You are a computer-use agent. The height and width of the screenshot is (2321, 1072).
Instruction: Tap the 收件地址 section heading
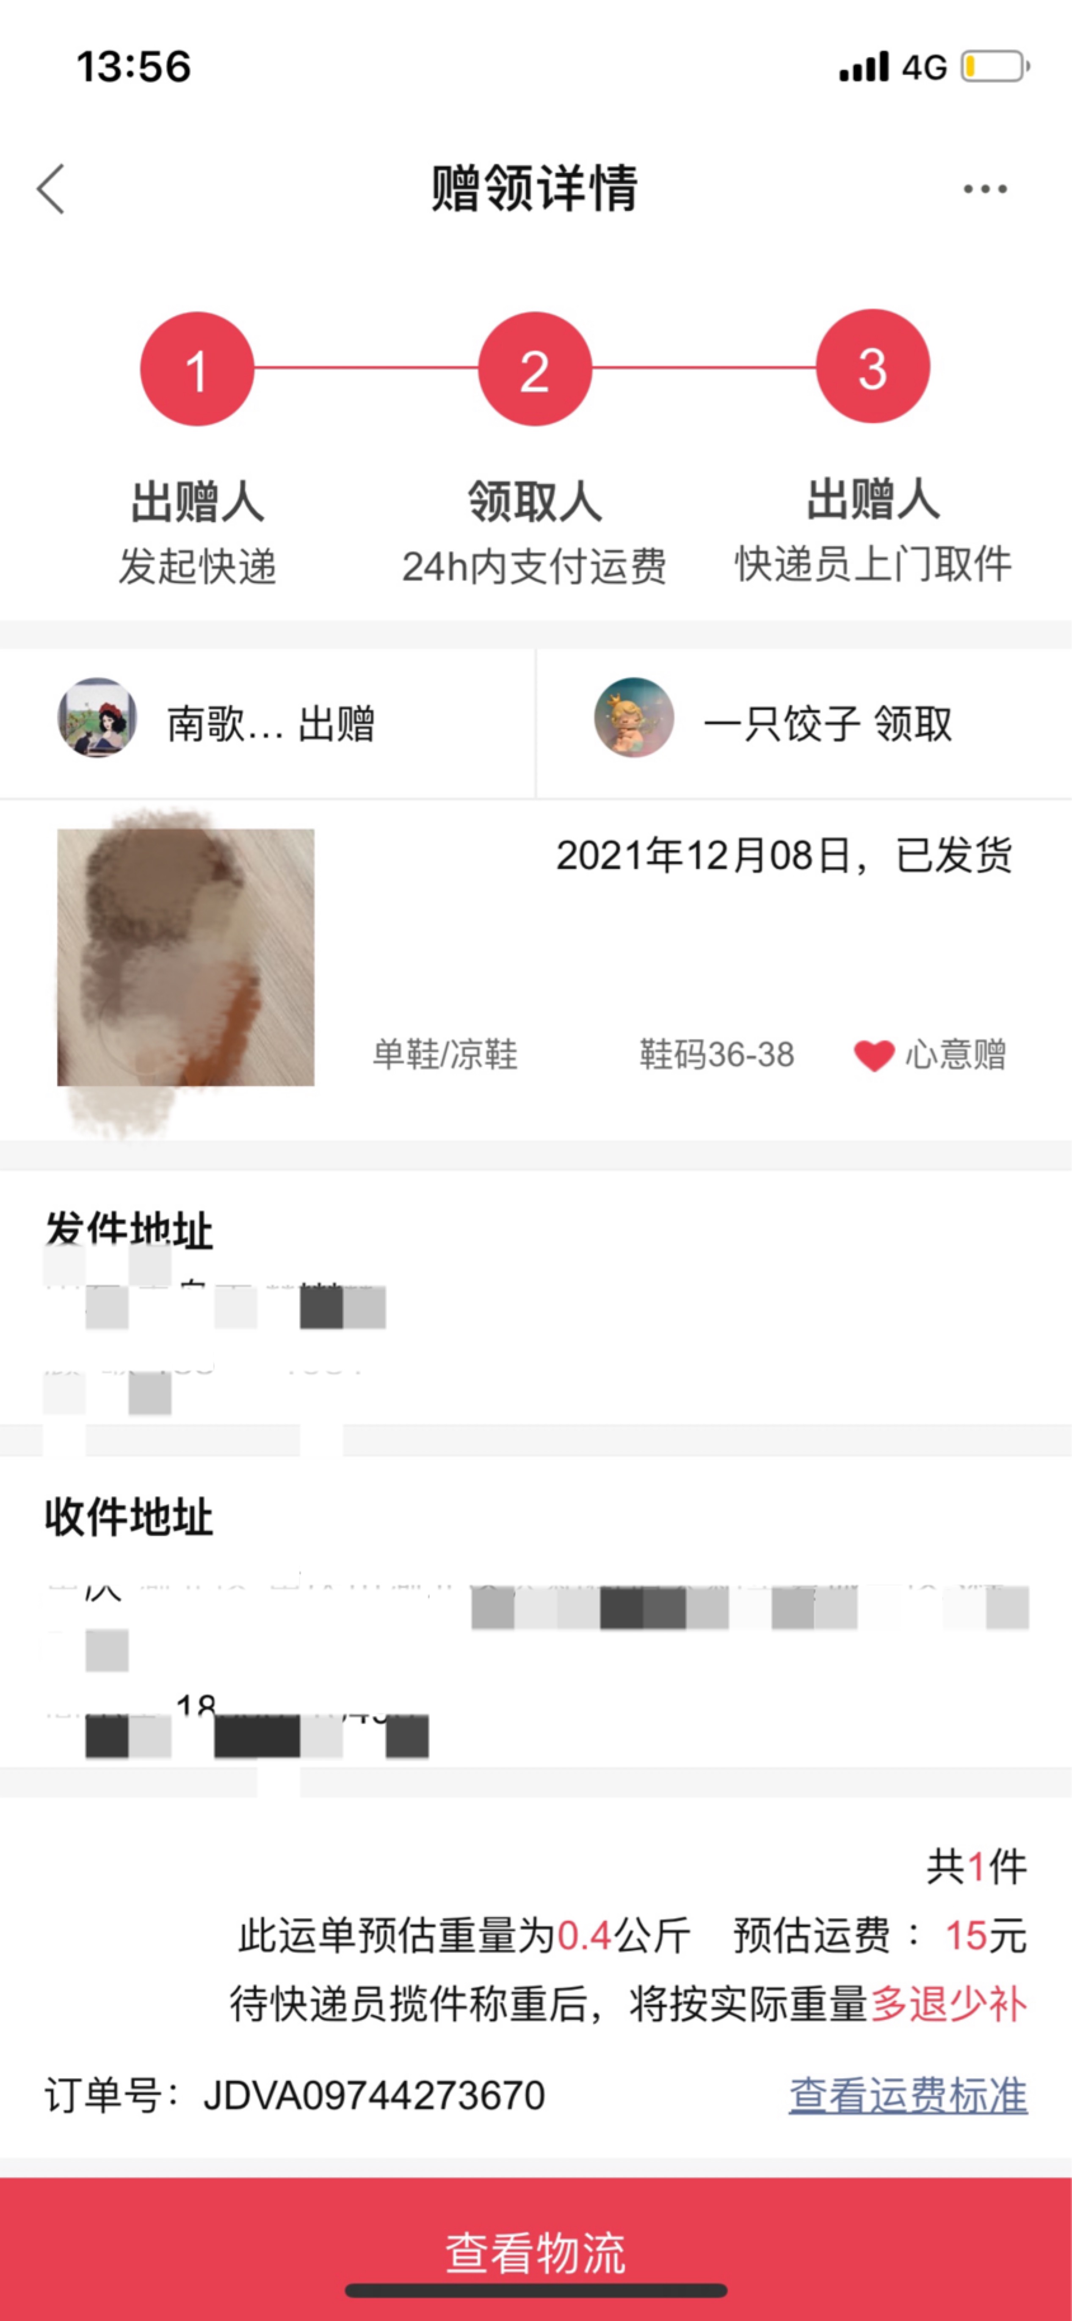129,1517
